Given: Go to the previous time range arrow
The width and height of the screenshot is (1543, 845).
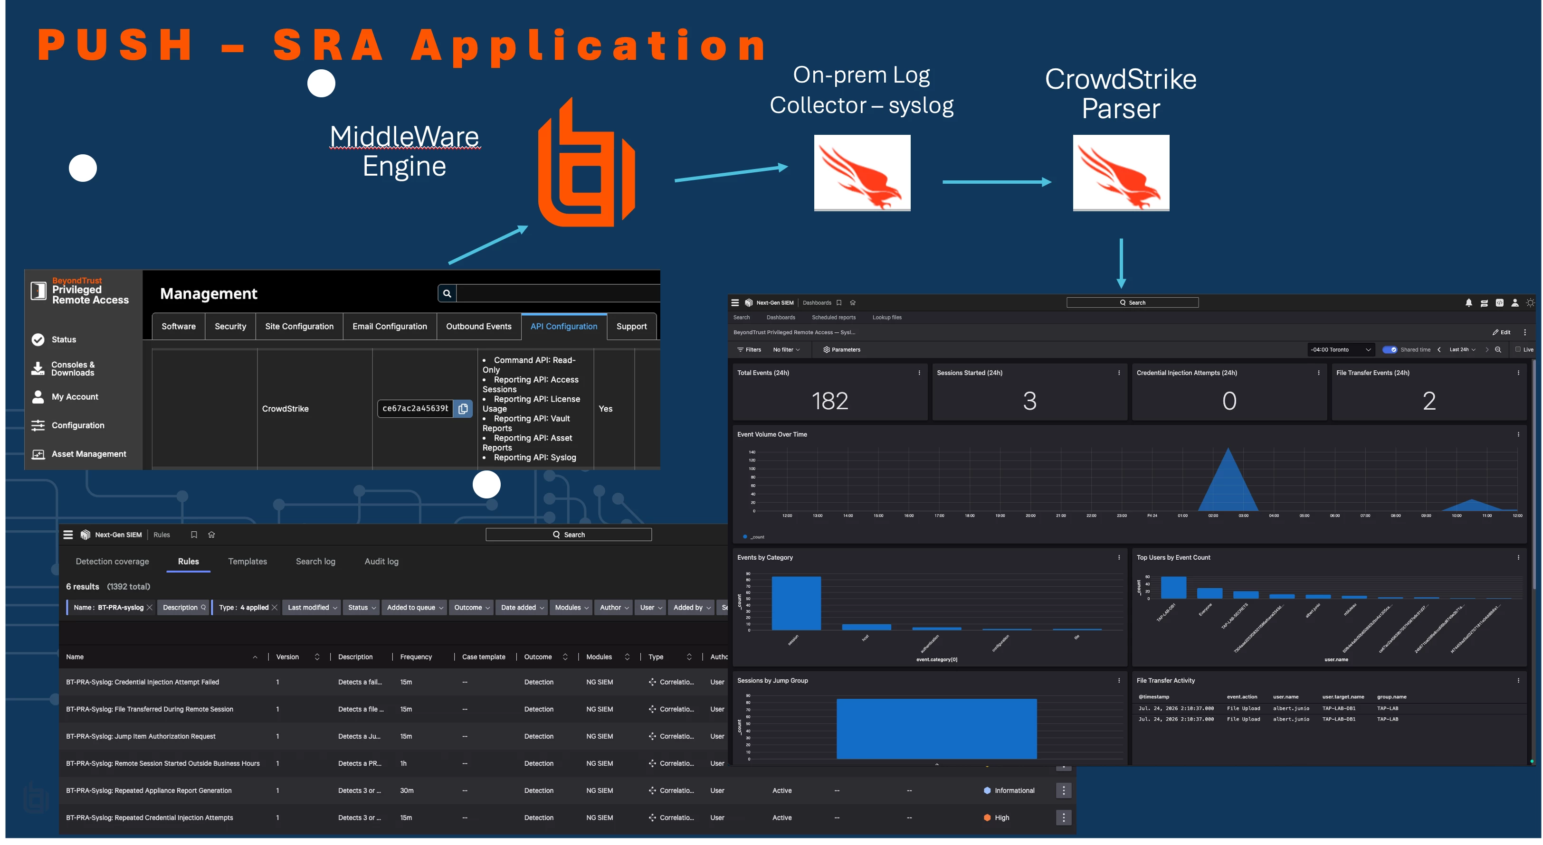Looking at the screenshot, I should 1439,349.
